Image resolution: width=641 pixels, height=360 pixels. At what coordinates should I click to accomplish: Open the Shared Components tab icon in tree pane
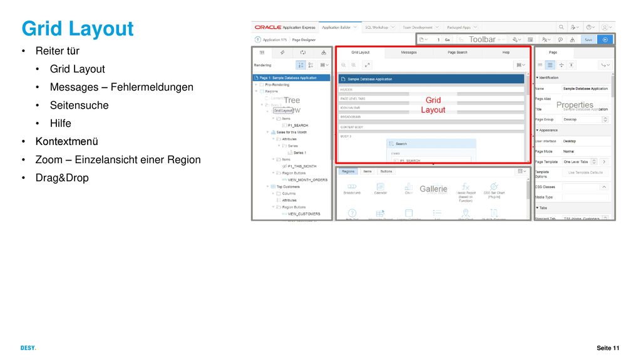324,52
